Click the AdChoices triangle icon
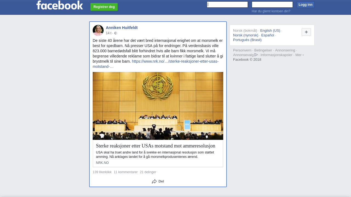Image resolution: width=351 pixels, height=197 pixels. coord(256,55)
